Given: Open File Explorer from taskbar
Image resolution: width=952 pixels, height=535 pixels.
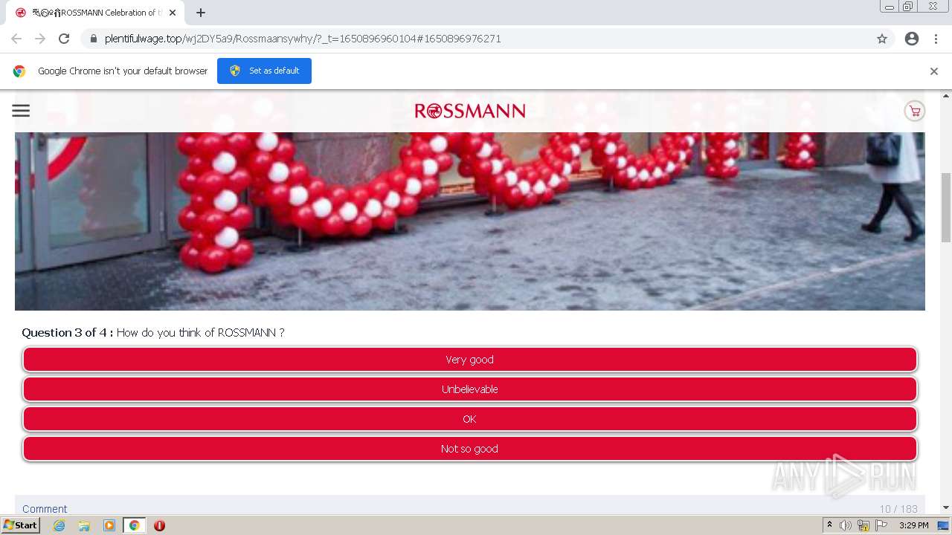Looking at the screenshot, I should point(84,525).
